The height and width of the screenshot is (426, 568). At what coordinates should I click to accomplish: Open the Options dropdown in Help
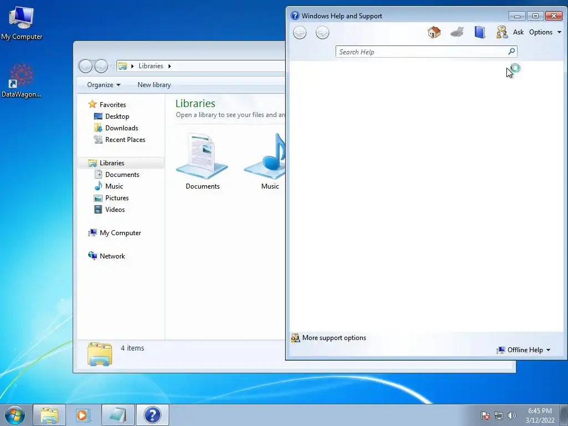coord(545,32)
